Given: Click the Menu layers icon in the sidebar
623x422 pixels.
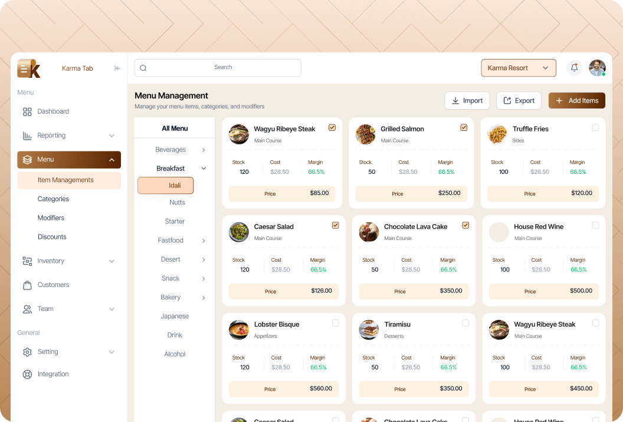Looking at the screenshot, I should 27,160.
